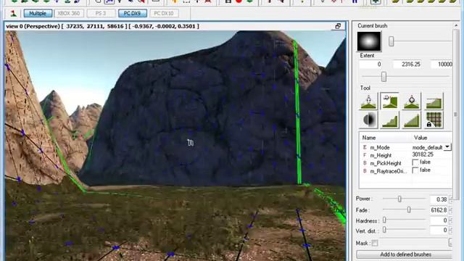Viewport: 464px width, 261px height.
Task: Select the additive cross terrain tool
Action: point(412,101)
